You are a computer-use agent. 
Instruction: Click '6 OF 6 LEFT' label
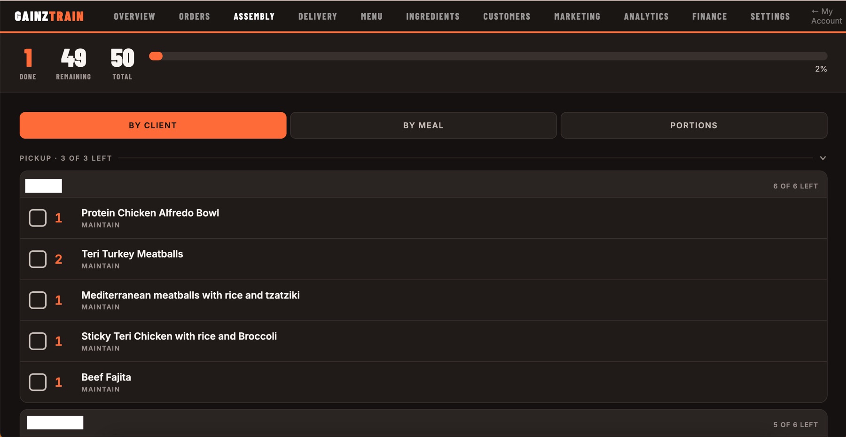click(x=795, y=186)
